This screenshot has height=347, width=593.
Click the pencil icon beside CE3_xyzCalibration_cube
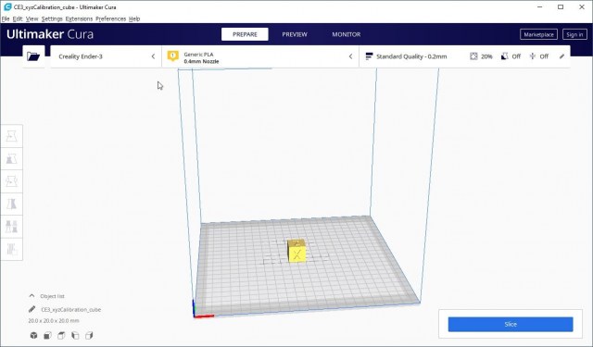pos(32,309)
